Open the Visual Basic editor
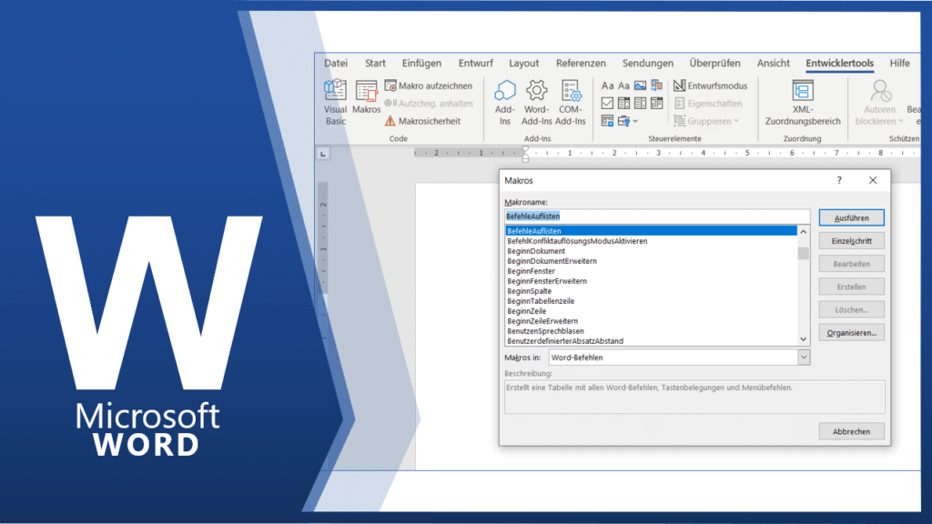The width and height of the screenshot is (932, 524). coord(335,102)
